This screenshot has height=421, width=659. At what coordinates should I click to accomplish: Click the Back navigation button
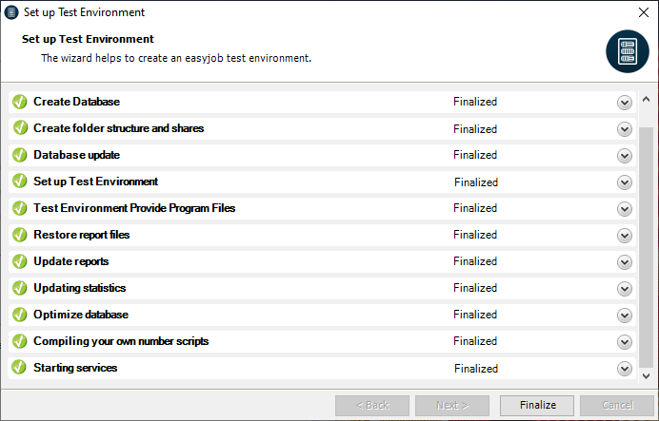pos(371,405)
